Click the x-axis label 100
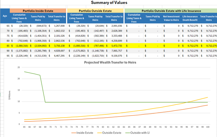The height and width of the screenshot is (137, 217). pos(208,127)
